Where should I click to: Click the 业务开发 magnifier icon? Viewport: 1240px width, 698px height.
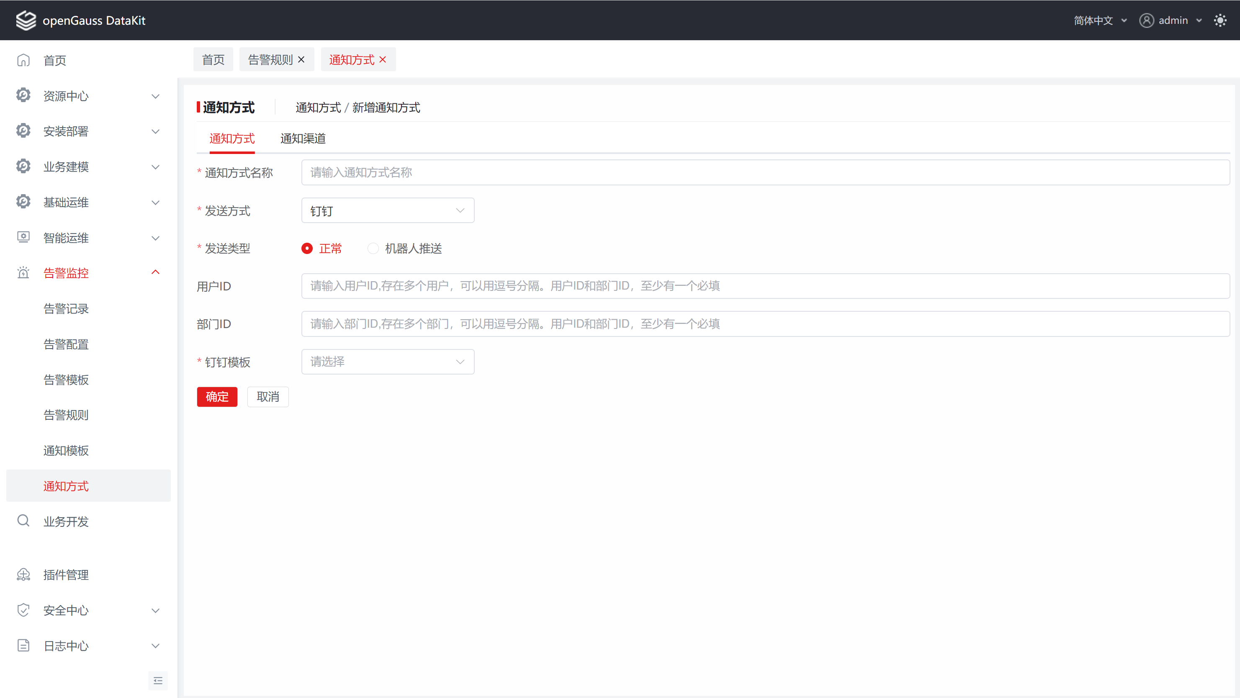pyautogui.click(x=23, y=521)
